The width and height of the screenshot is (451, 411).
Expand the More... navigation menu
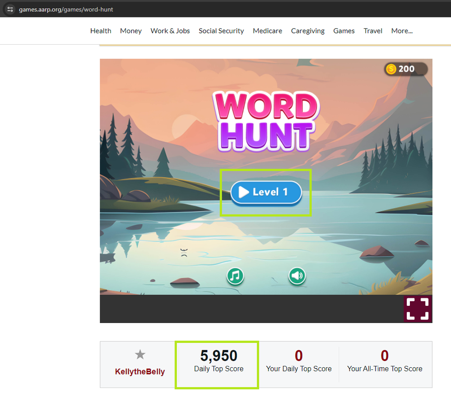click(402, 31)
